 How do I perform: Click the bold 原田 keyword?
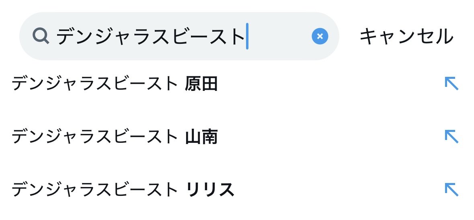201,84
